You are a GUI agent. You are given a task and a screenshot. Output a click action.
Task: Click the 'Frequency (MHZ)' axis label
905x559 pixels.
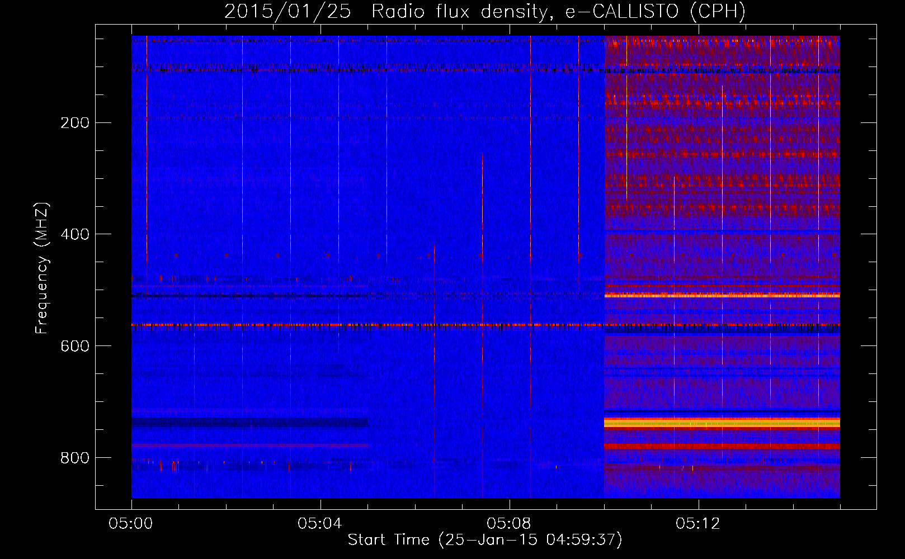point(41,268)
